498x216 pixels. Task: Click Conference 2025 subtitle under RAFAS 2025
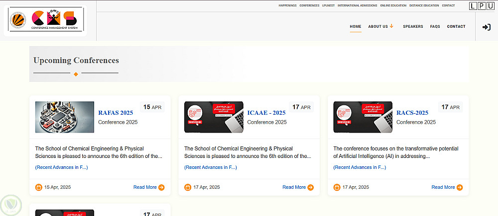point(118,122)
